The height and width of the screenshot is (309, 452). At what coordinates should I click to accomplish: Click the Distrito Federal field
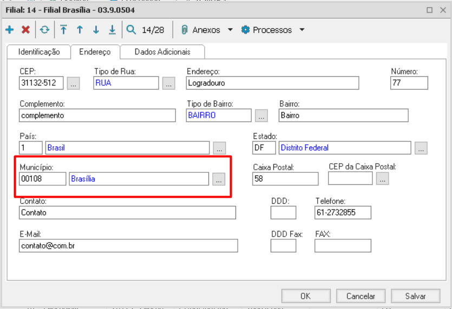(345, 147)
